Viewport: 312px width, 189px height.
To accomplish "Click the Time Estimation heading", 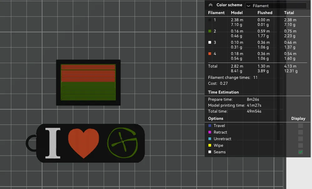I will [x=223, y=92].
